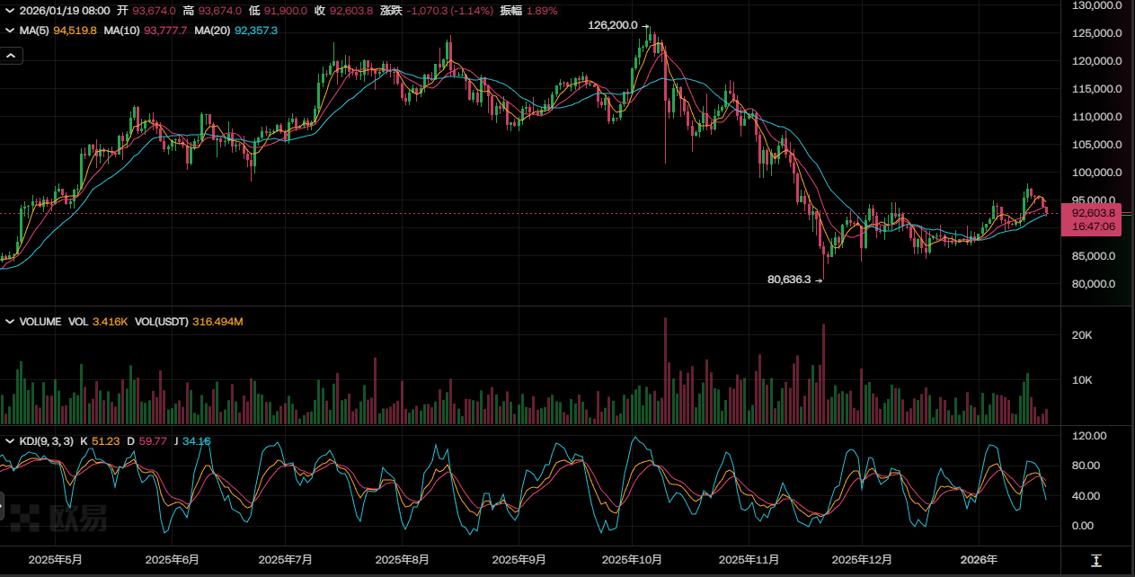Image resolution: width=1135 pixels, height=577 pixels.
Task: Click the auto-scale price axis icon
Action: coord(1095,561)
